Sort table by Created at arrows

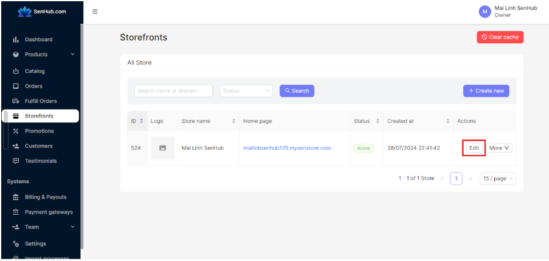coord(448,121)
